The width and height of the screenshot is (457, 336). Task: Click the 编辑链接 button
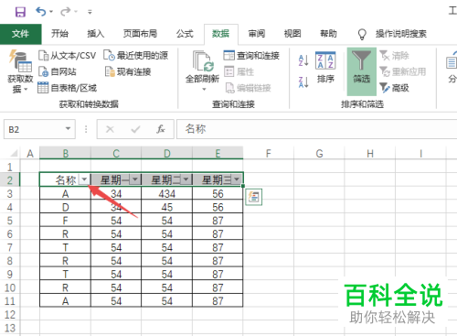click(248, 88)
